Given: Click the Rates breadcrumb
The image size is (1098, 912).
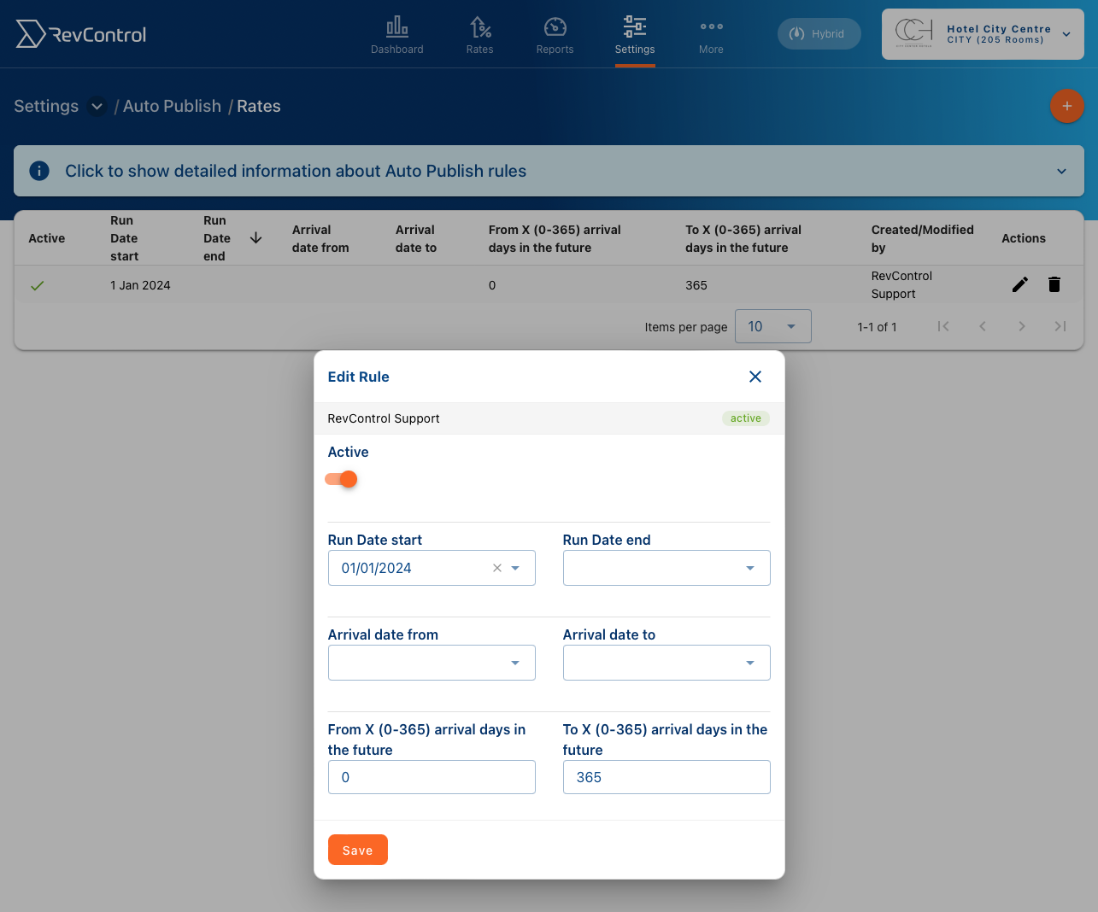Looking at the screenshot, I should [259, 106].
